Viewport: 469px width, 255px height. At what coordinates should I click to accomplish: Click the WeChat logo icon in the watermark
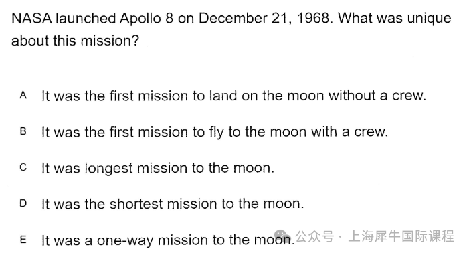pyautogui.click(x=282, y=236)
